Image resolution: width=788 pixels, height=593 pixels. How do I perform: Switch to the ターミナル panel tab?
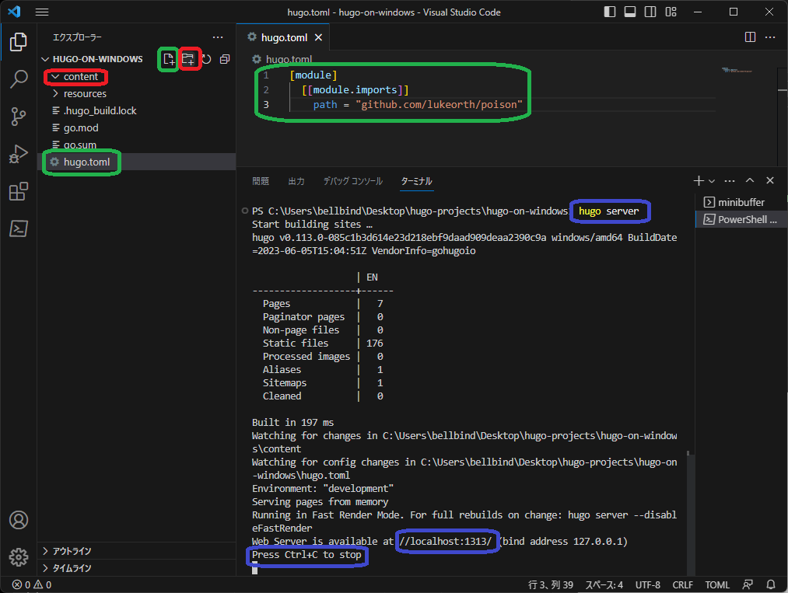pyautogui.click(x=416, y=181)
